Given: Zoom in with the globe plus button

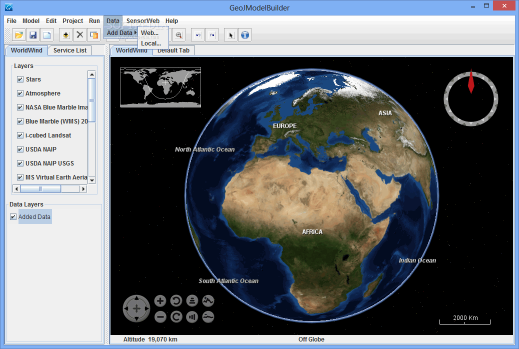Looking at the screenshot, I should 160,301.
